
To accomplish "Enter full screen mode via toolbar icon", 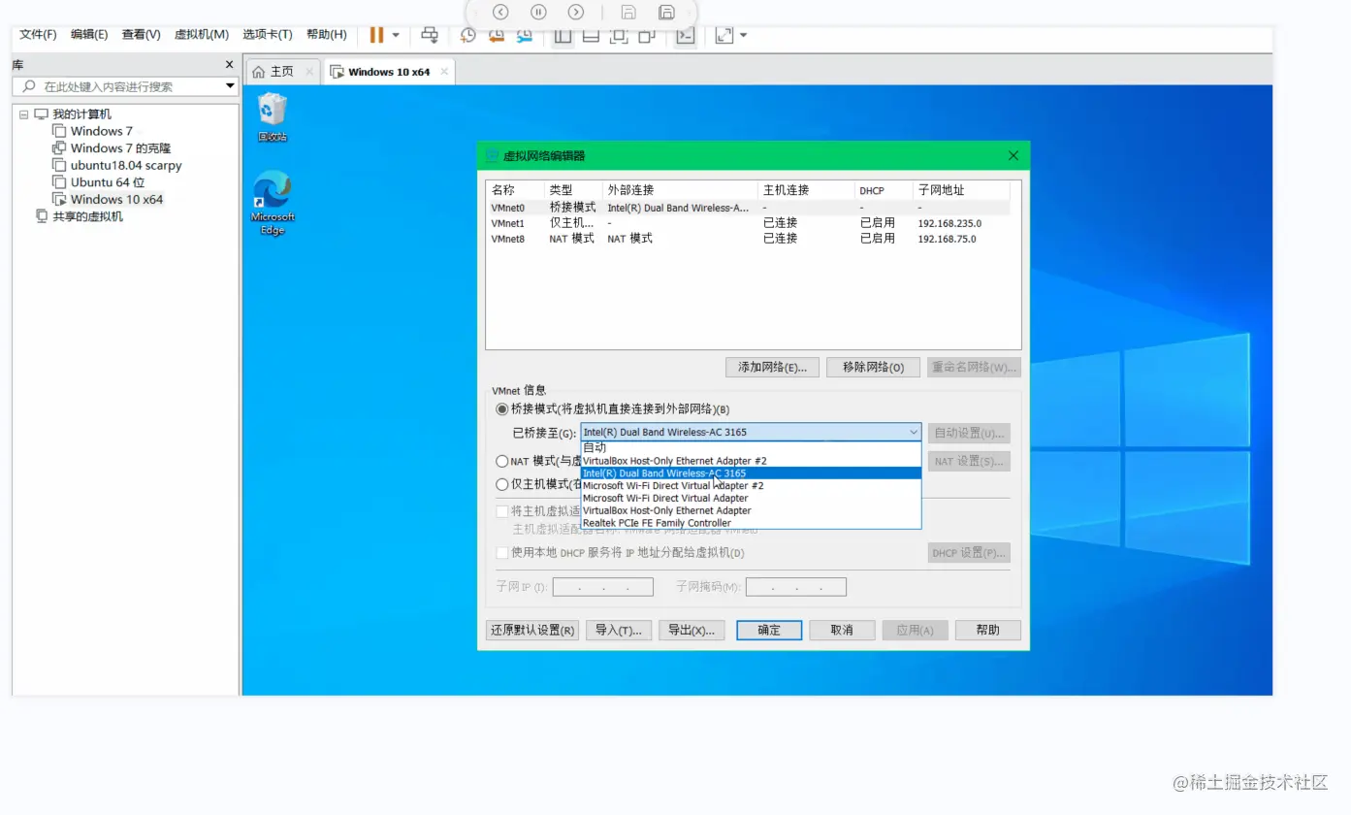I will 619,36.
